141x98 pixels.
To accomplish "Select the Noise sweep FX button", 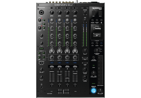I will pyautogui.click(x=44, y=53).
